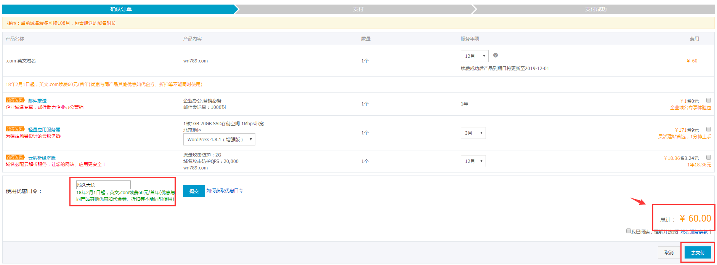Open the 如何获取优惠口令 link
The image size is (717, 265).
(x=225, y=191)
